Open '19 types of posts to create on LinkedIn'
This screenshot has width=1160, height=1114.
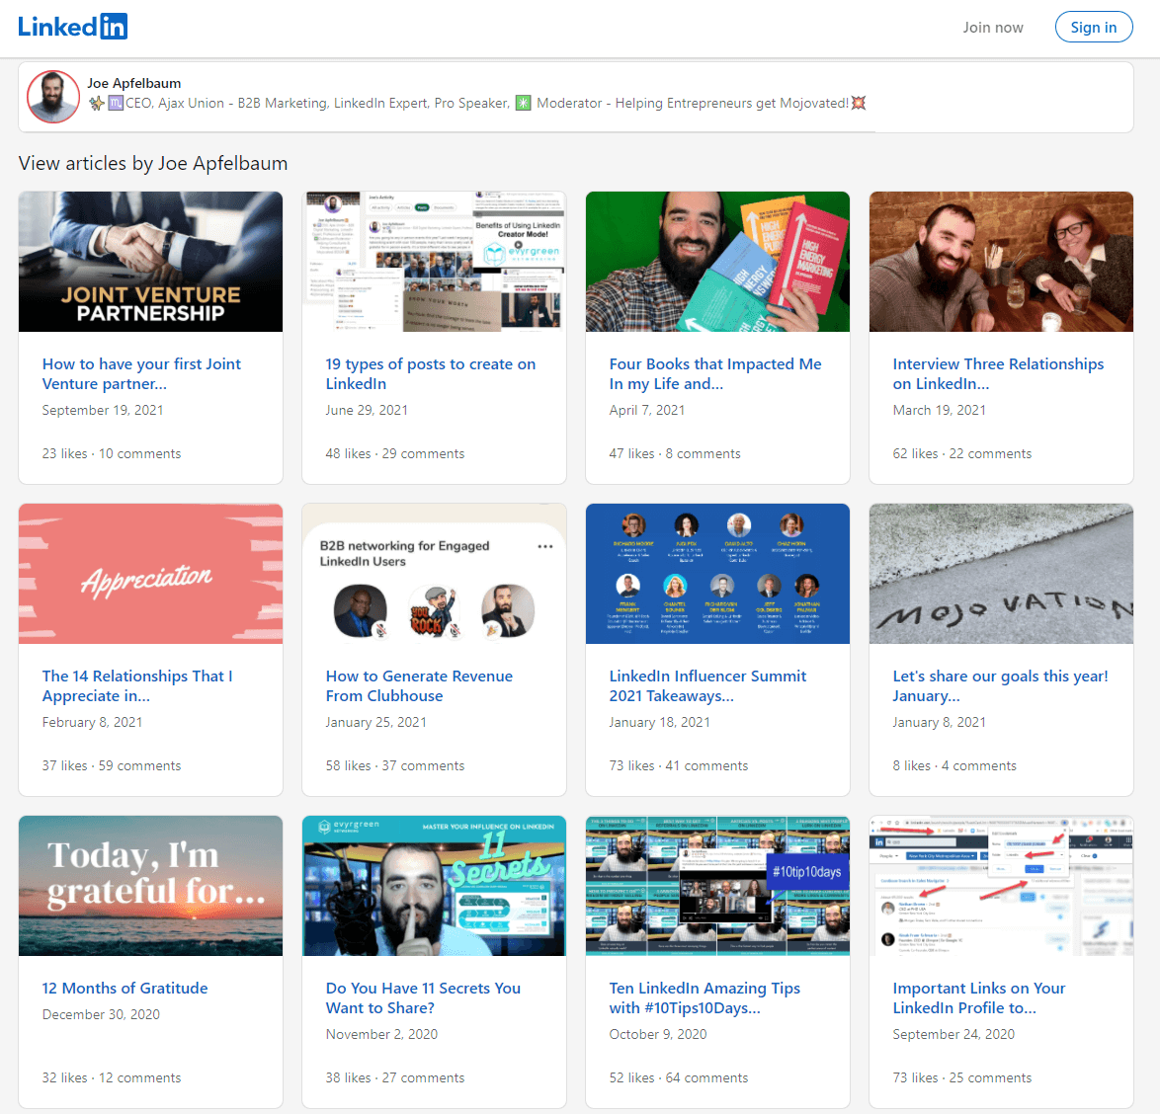(x=431, y=374)
